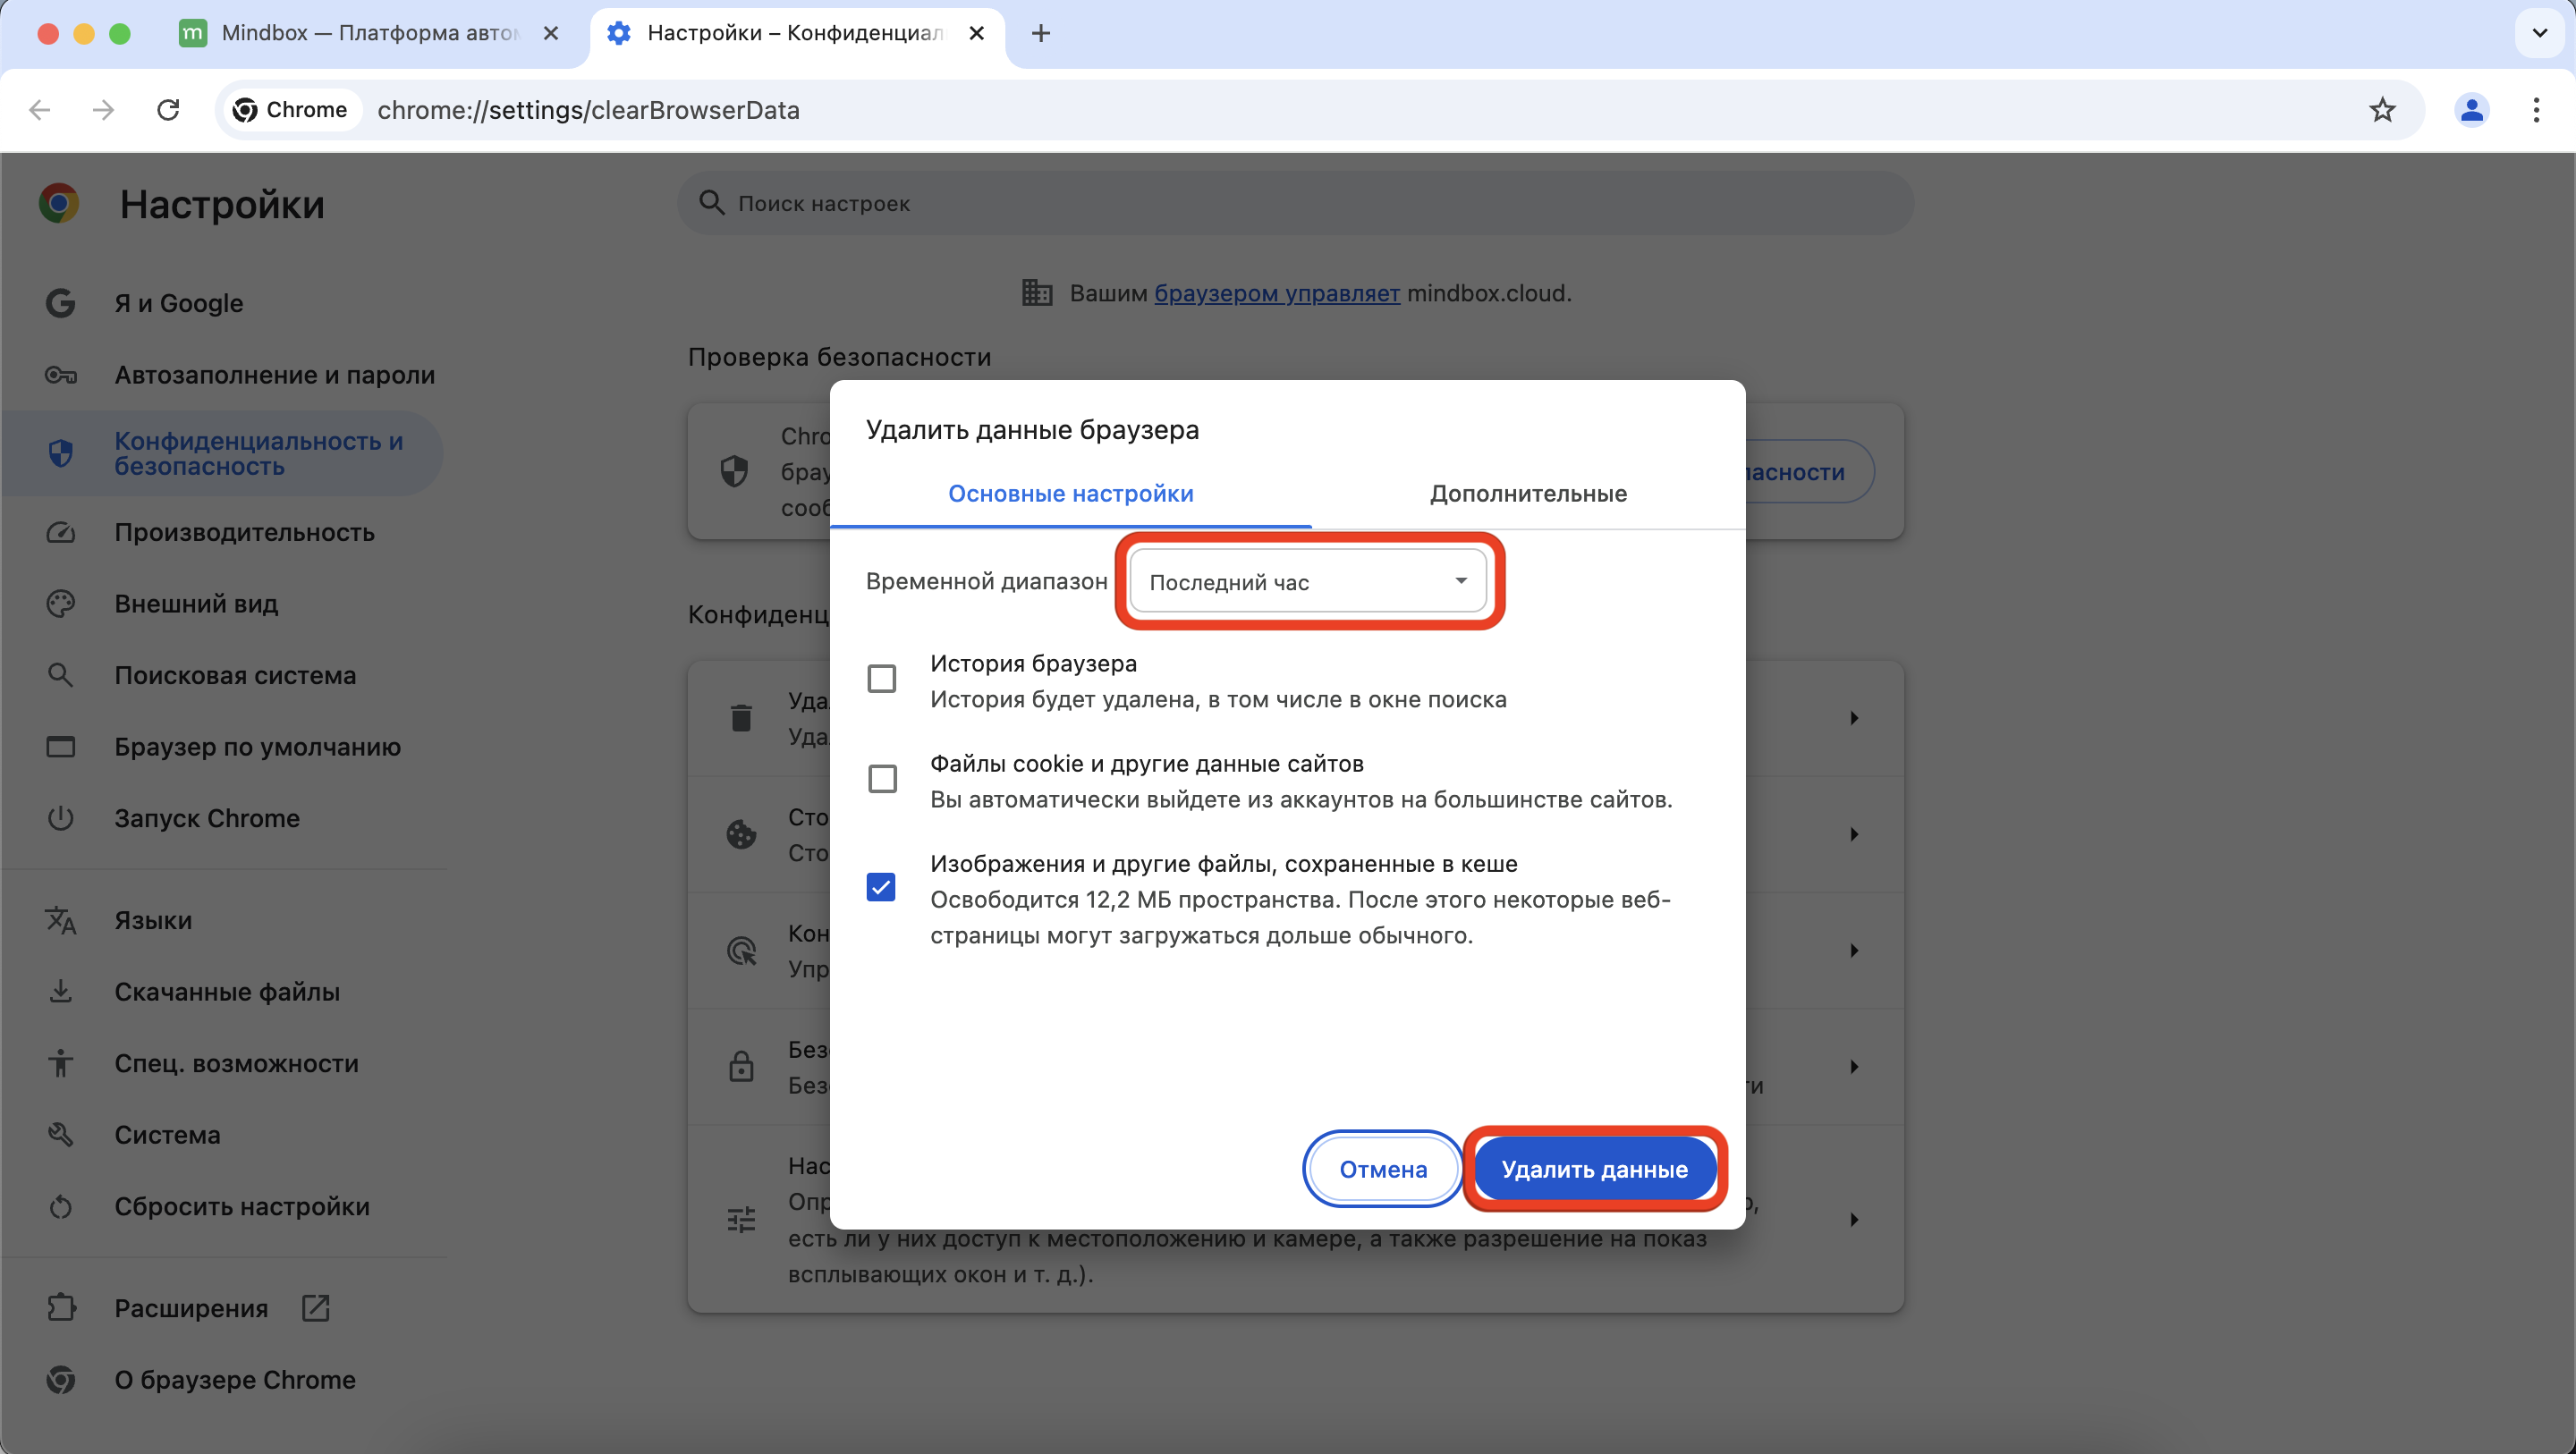
Task: Click 'Удалить данные' button
Action: coord(1594,1168)
